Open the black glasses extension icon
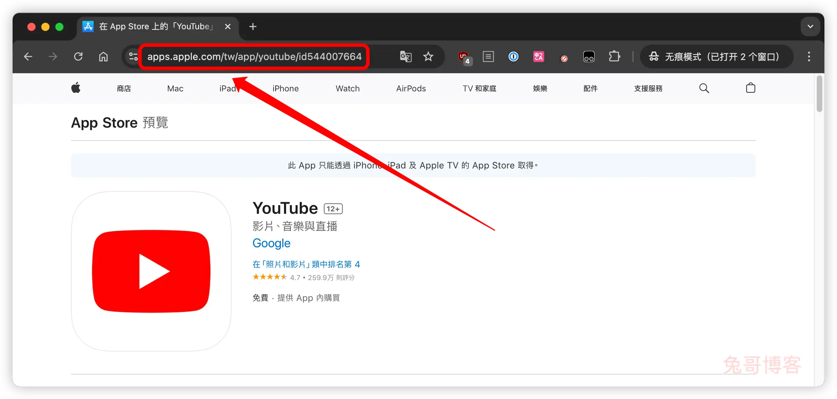837x399 pixels. (x=589, y=57)
